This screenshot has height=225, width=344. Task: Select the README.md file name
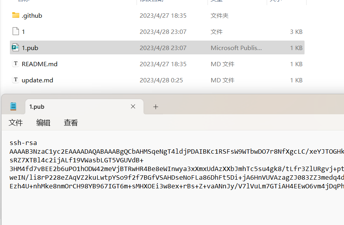click(39, 64)
